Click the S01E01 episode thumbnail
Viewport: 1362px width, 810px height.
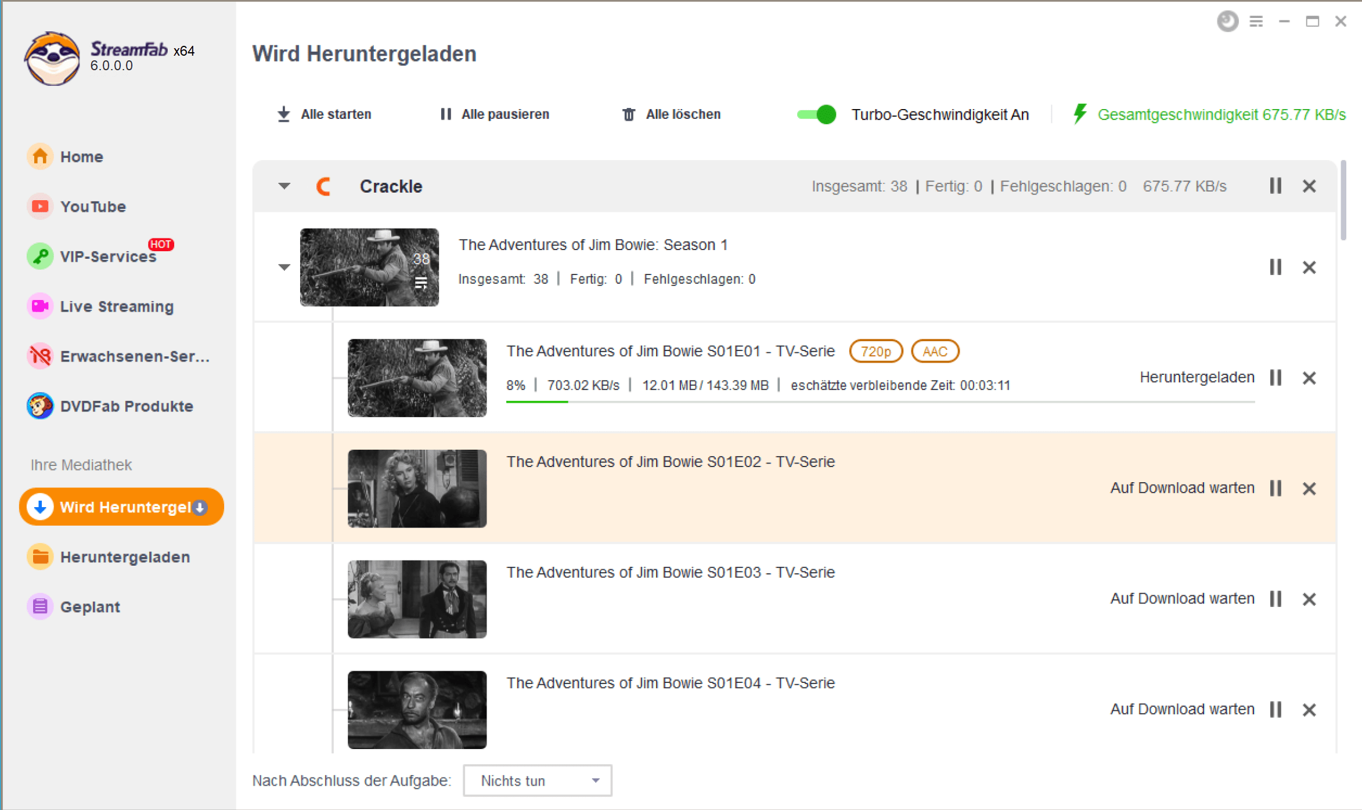click(417, 378)
